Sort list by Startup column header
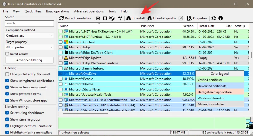Screen dimensions: 253x136 pos(240,26)
